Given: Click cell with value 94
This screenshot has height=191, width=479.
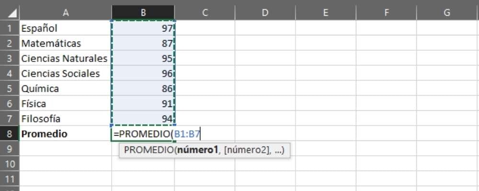Looking at the screenshot, I should (x=143, y=118).
